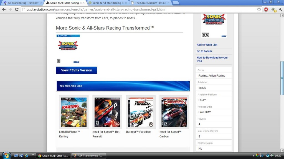Click the SEGA logo on the sidebar cover

click(224, 36)
